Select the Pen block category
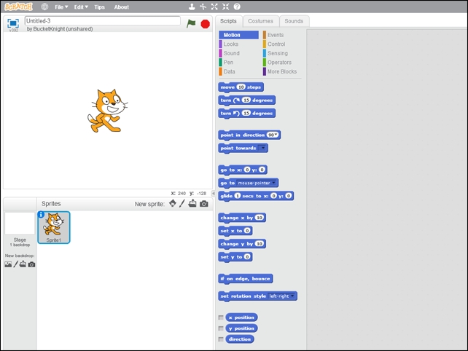The height and width of the screenshot is (351, 468). (228, 63)
